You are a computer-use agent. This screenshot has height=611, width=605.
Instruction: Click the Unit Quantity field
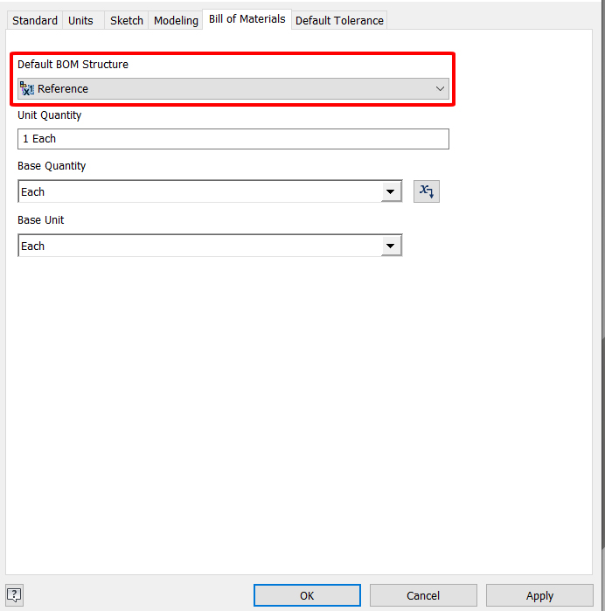pyautogui.click(x=233, y=139)
